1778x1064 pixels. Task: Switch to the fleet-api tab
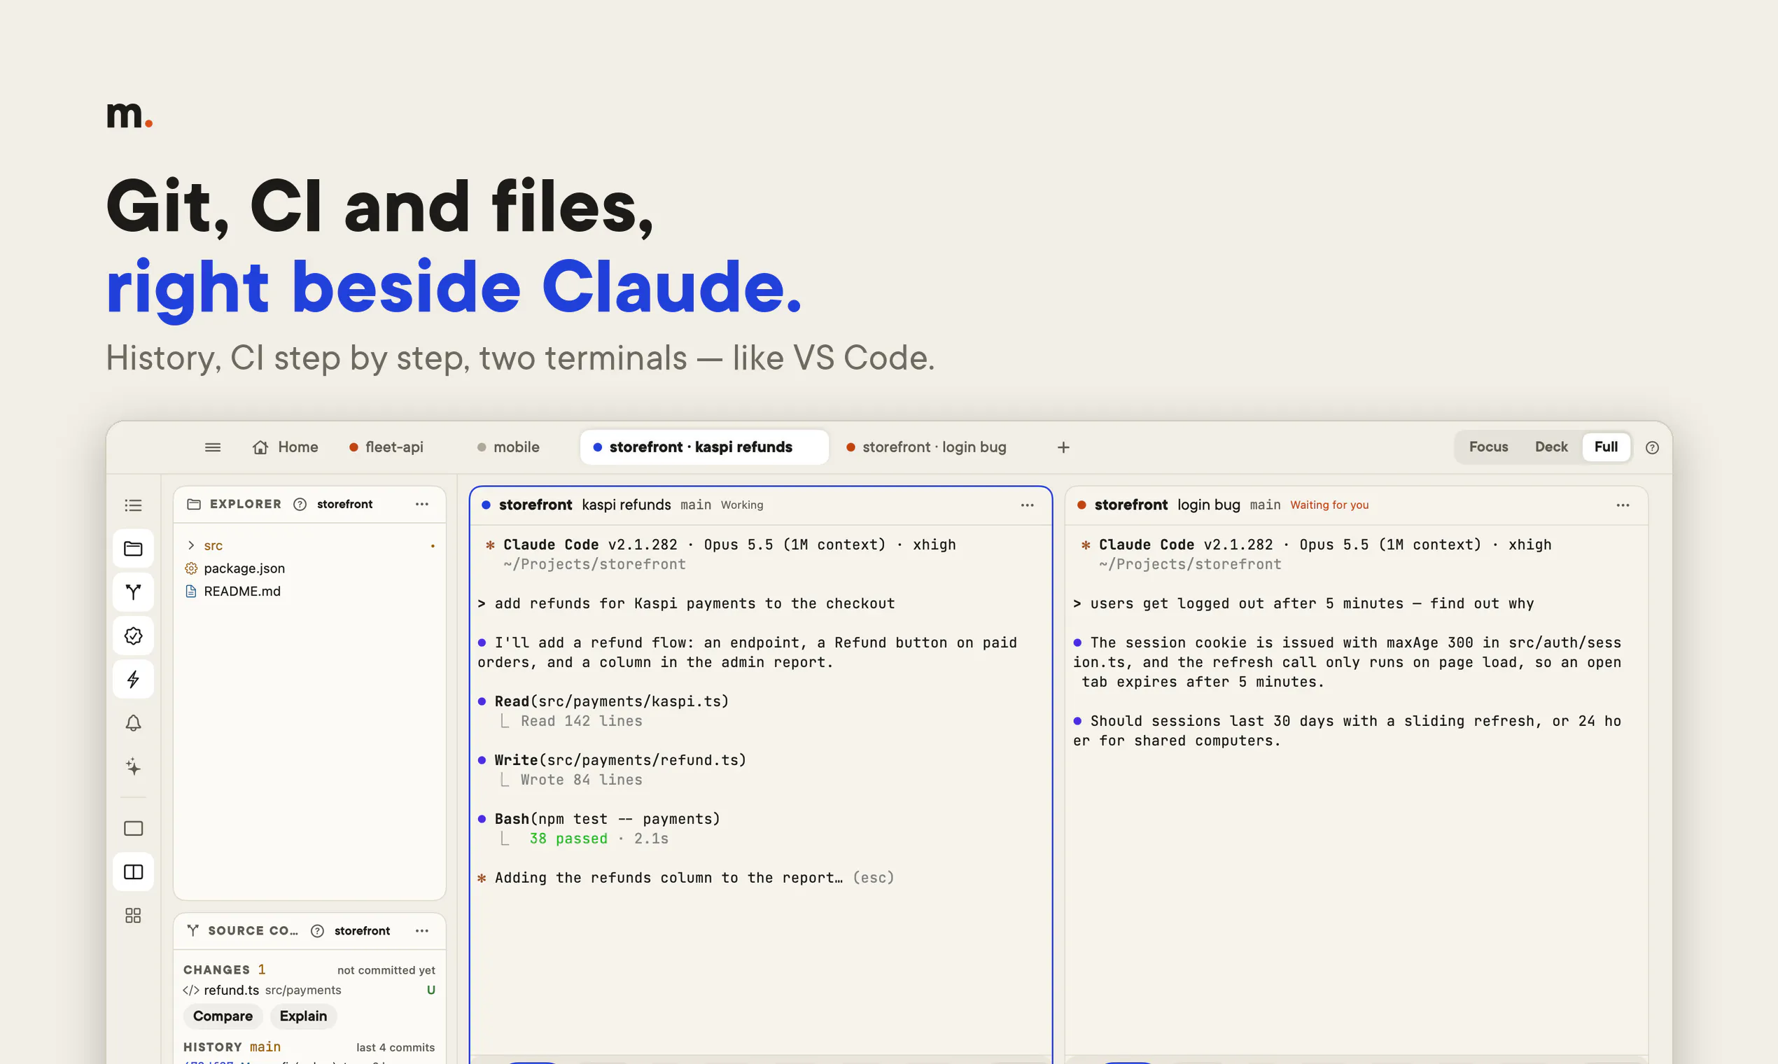[x=386, y=447]
